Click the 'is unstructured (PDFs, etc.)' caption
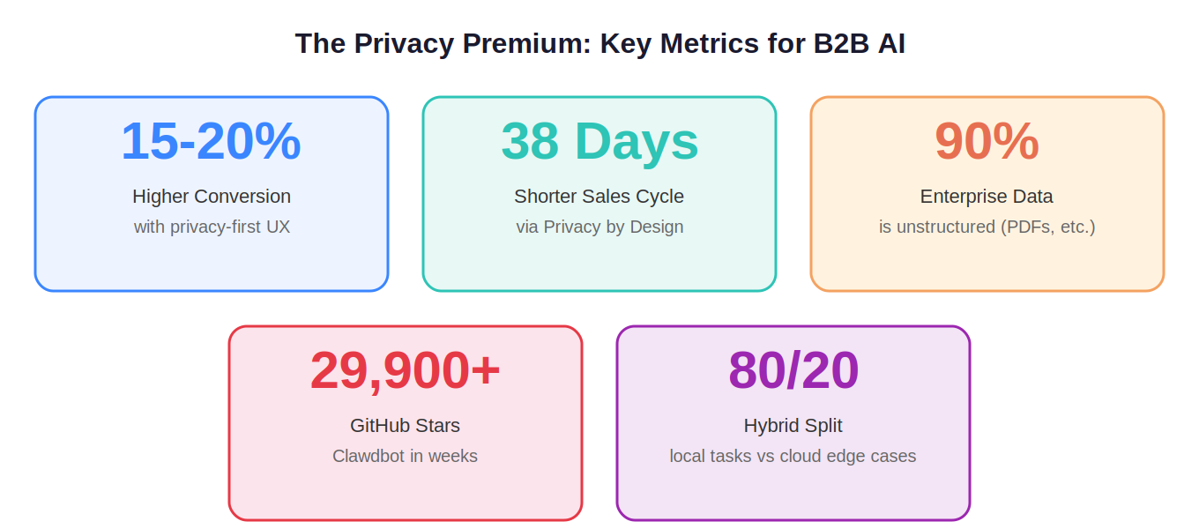The width and height of the screenshot is (1199, 529). 987,227
